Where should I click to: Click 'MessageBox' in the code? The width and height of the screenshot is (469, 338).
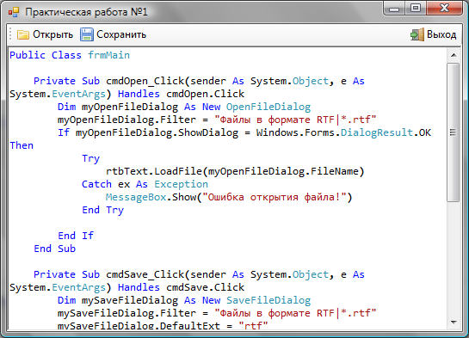tap(136, 197)
